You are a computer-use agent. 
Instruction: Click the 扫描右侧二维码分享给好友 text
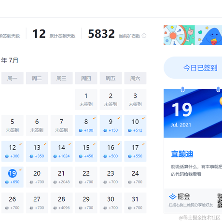point(191,205)
